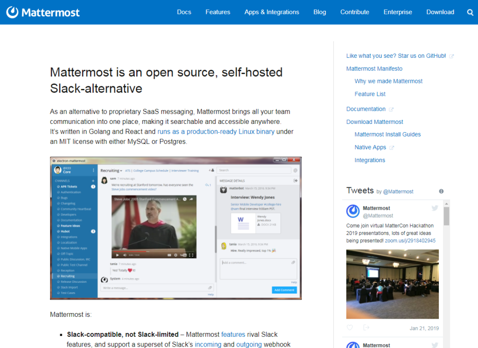Click the Tweets widget scrollbar

click(446, 217)
